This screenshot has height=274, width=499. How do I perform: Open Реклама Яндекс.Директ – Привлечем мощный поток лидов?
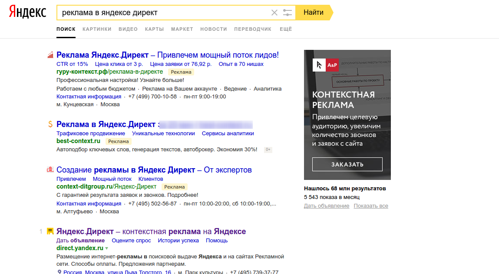[x=167, y=55]
